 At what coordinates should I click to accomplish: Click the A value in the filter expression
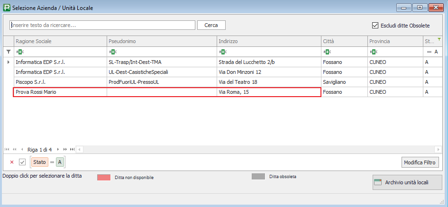click(59, 162)
